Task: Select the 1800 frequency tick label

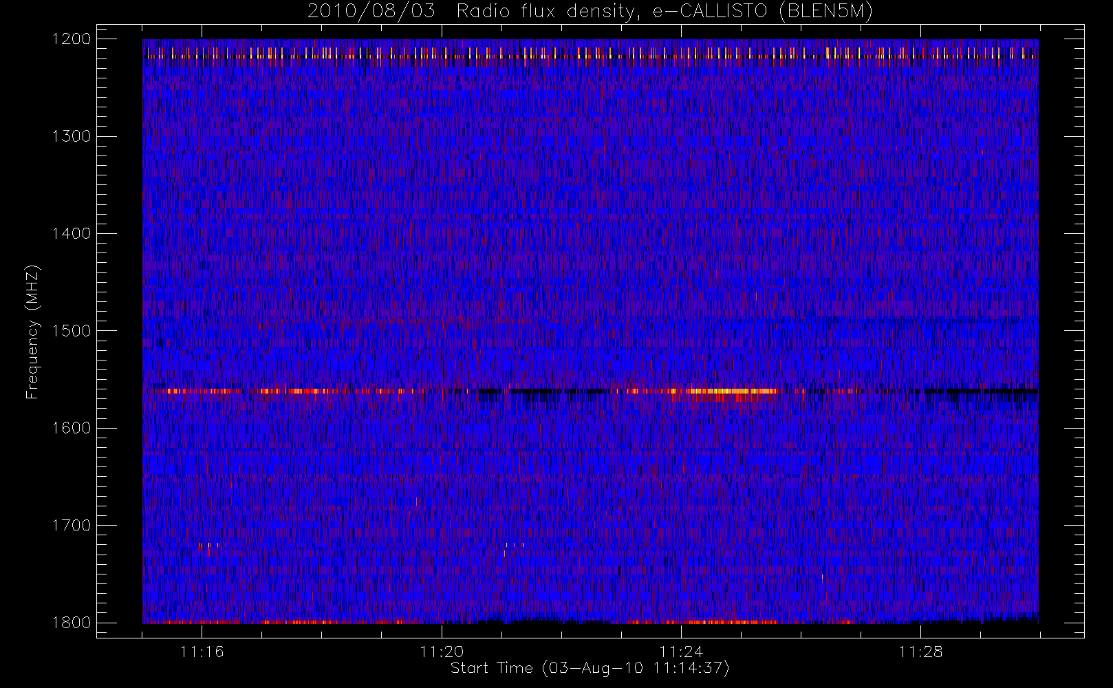Action: [x=72, y=623]
